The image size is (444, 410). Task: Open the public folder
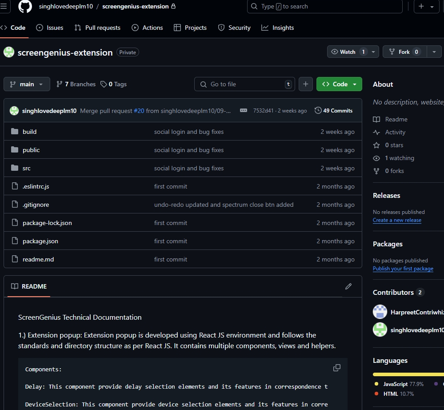(x=31, y=150)
